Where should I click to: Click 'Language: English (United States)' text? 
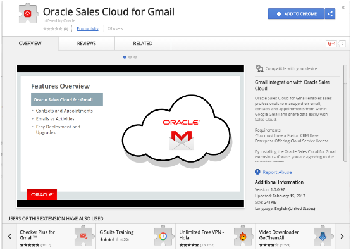coord(285,209)
